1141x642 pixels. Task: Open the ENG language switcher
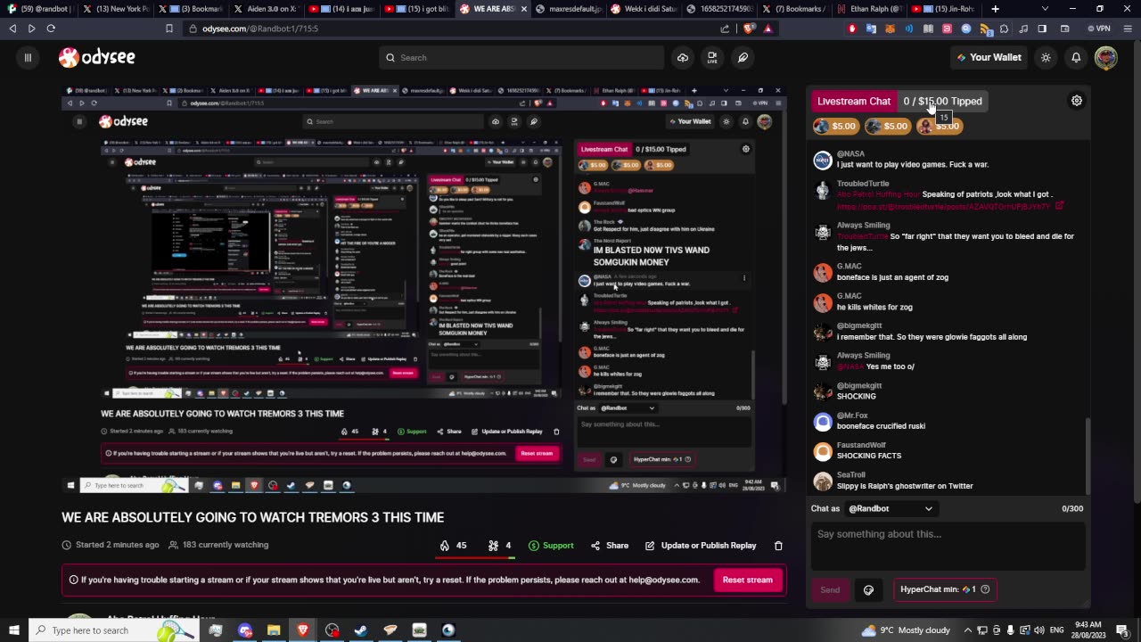click(x=1057, y=630)
